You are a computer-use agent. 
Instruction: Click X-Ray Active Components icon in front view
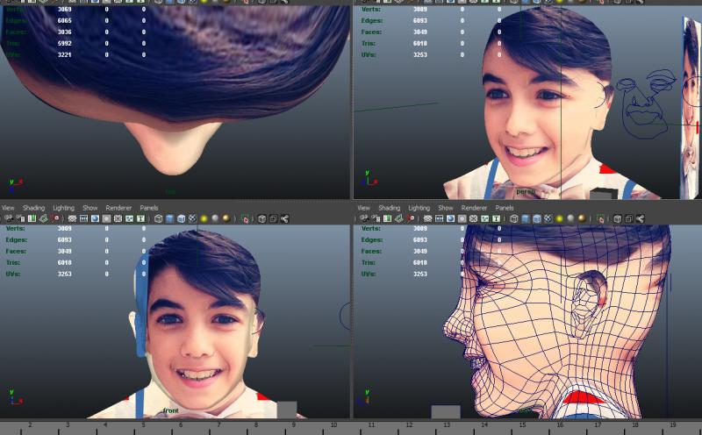tap(273, 218)
